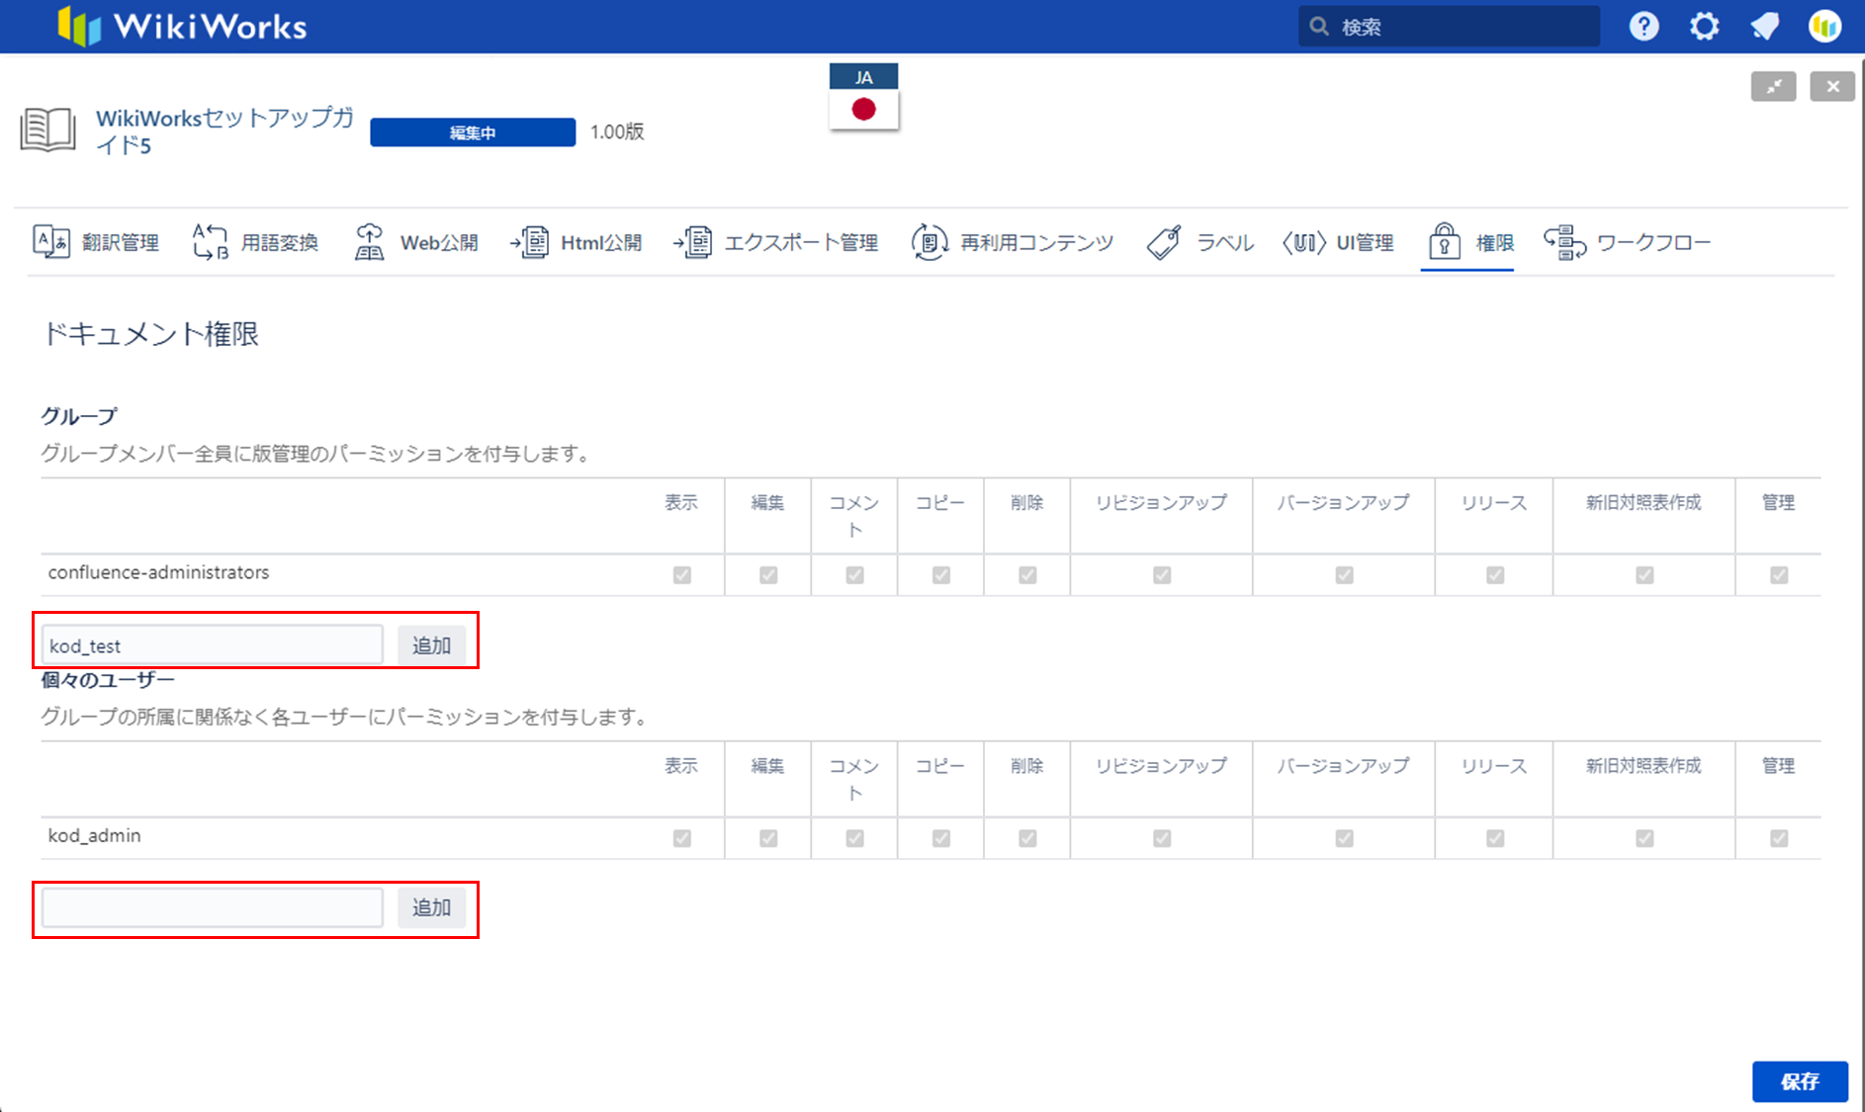
Task: Toggle 管理 checkbox for kod_admin user
Action: coord(1779,838)
